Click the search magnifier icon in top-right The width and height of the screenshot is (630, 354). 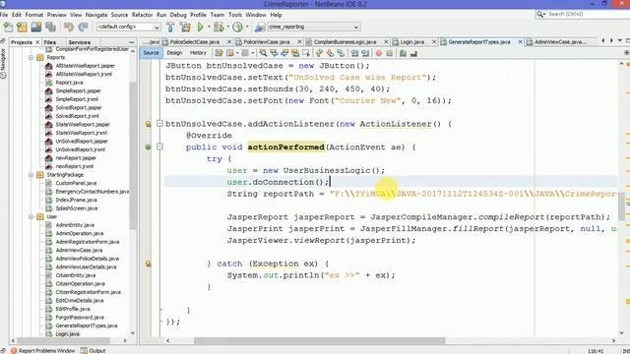540,15
